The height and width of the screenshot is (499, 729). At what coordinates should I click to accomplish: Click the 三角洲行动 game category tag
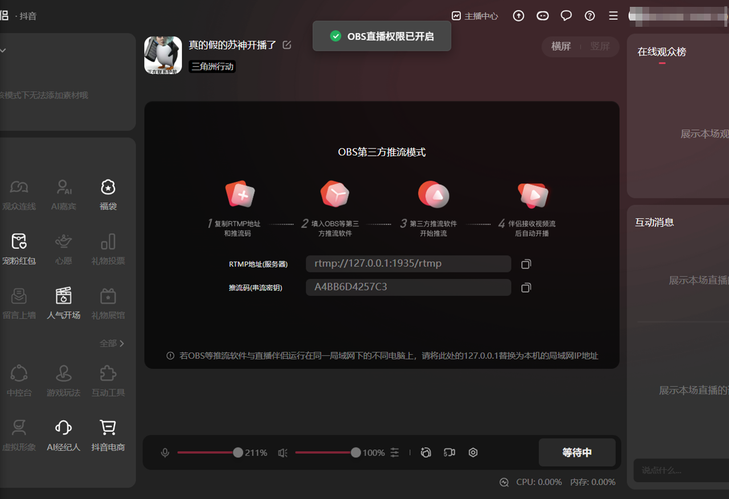212,67
